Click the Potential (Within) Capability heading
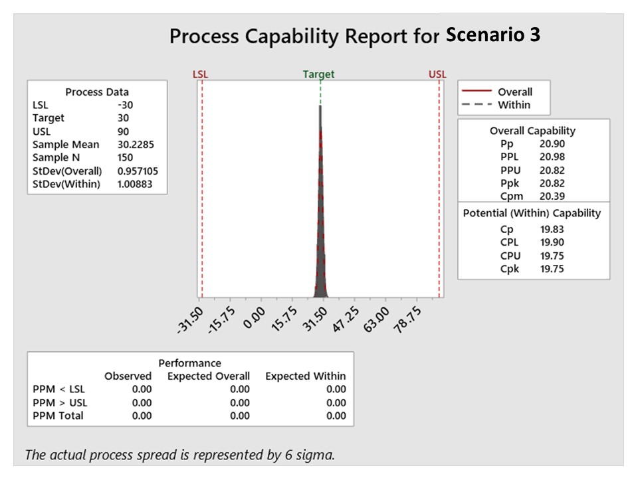 [532, 213]
